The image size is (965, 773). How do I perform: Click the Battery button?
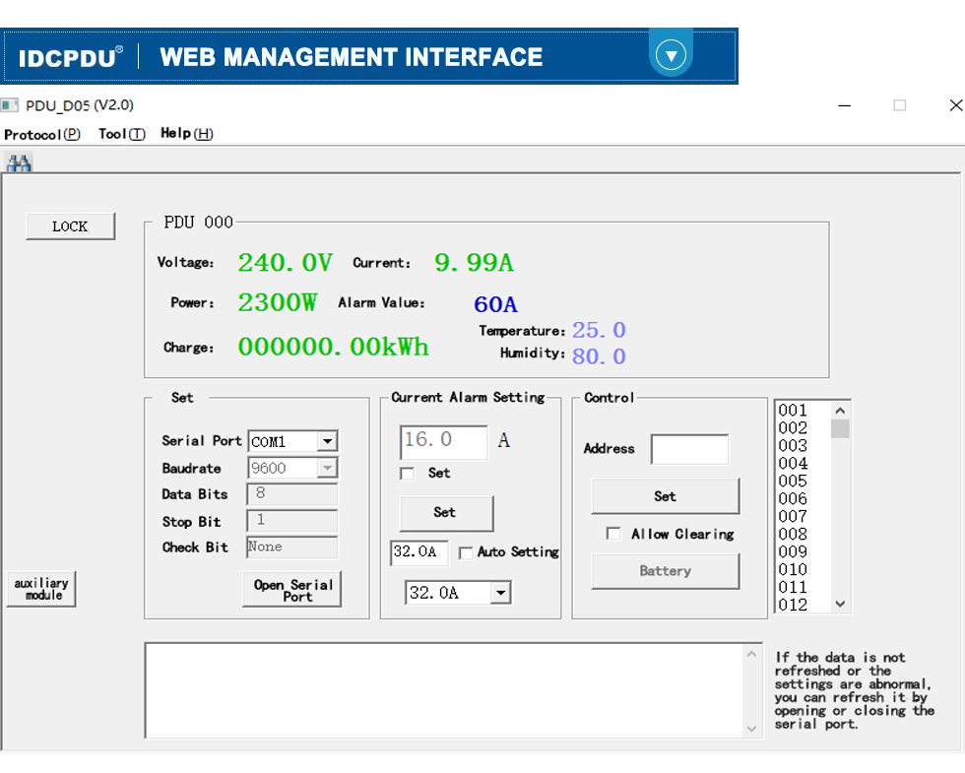coord(666,571)
